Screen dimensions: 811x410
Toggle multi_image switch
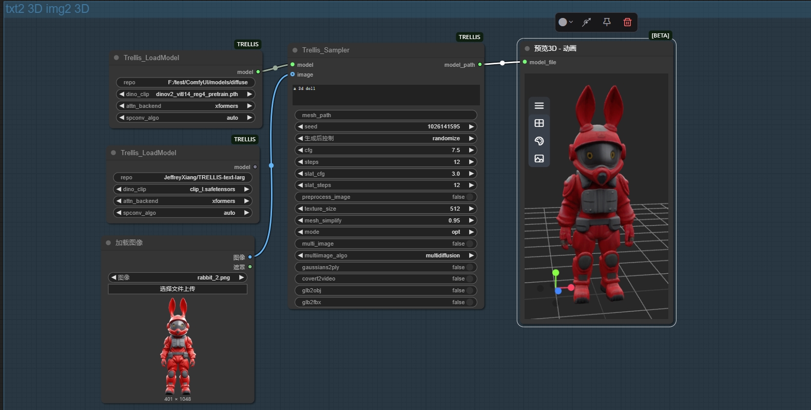470,244
